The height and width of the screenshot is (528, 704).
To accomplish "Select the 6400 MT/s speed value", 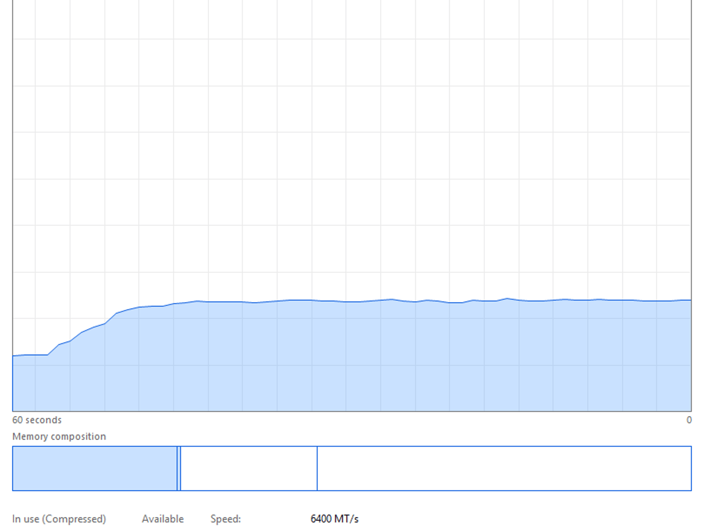I will click(x=334, y=518).
